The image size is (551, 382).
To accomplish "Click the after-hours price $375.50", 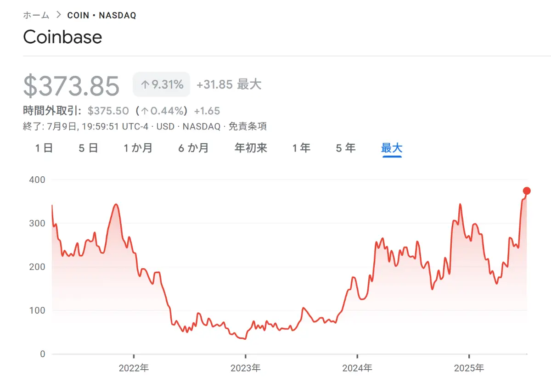I will (x=109, y=111).
